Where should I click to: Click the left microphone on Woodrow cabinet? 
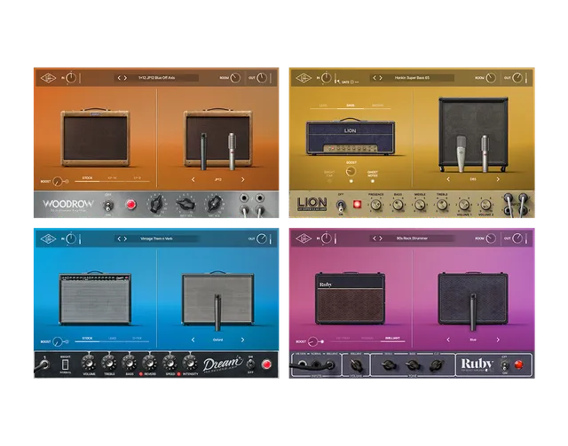203,152
